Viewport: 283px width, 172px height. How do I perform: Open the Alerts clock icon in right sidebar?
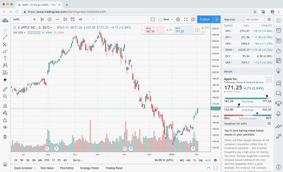click(278, 30)
